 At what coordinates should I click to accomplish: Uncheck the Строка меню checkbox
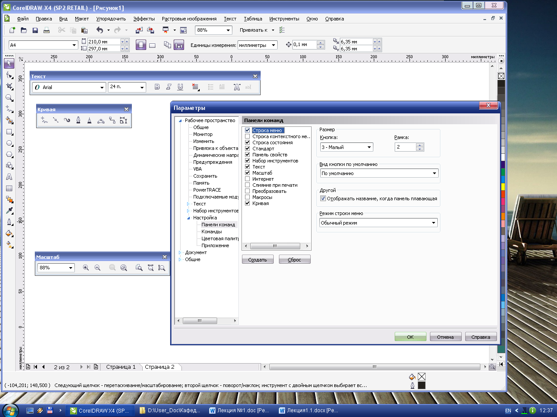click(x=248, y=130)
